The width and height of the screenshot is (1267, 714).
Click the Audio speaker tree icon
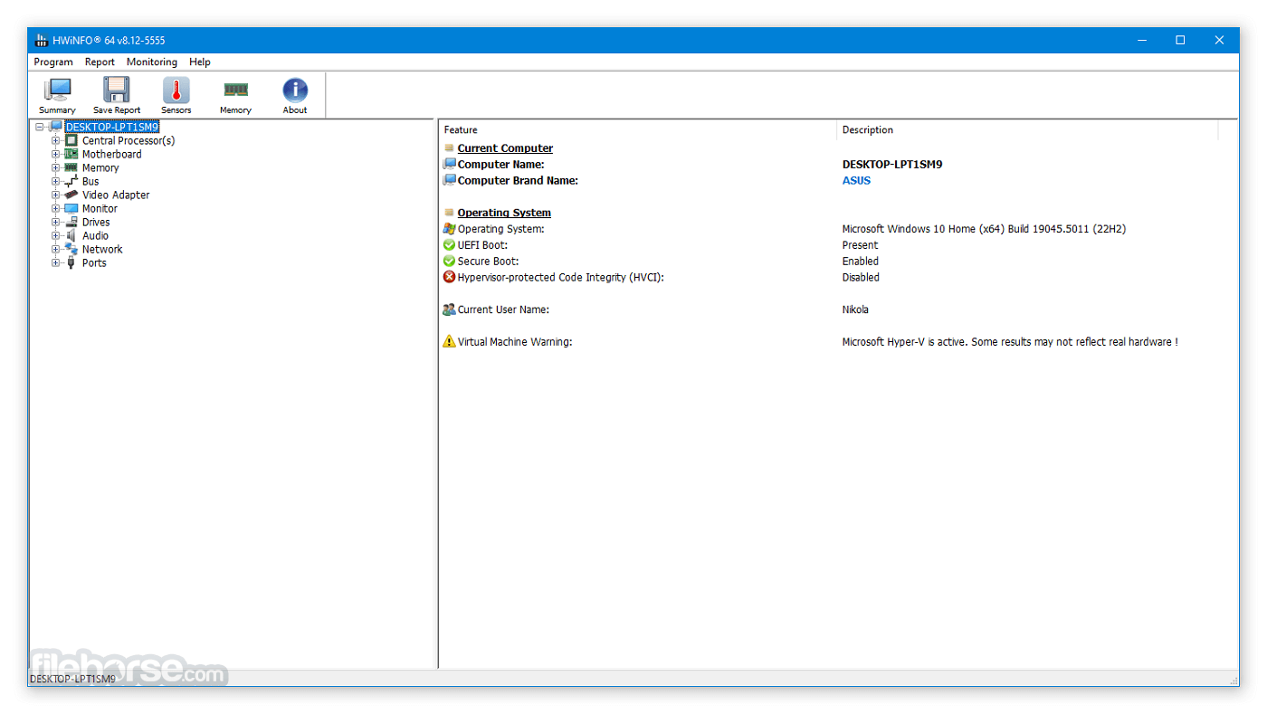(x=71, y=235)
